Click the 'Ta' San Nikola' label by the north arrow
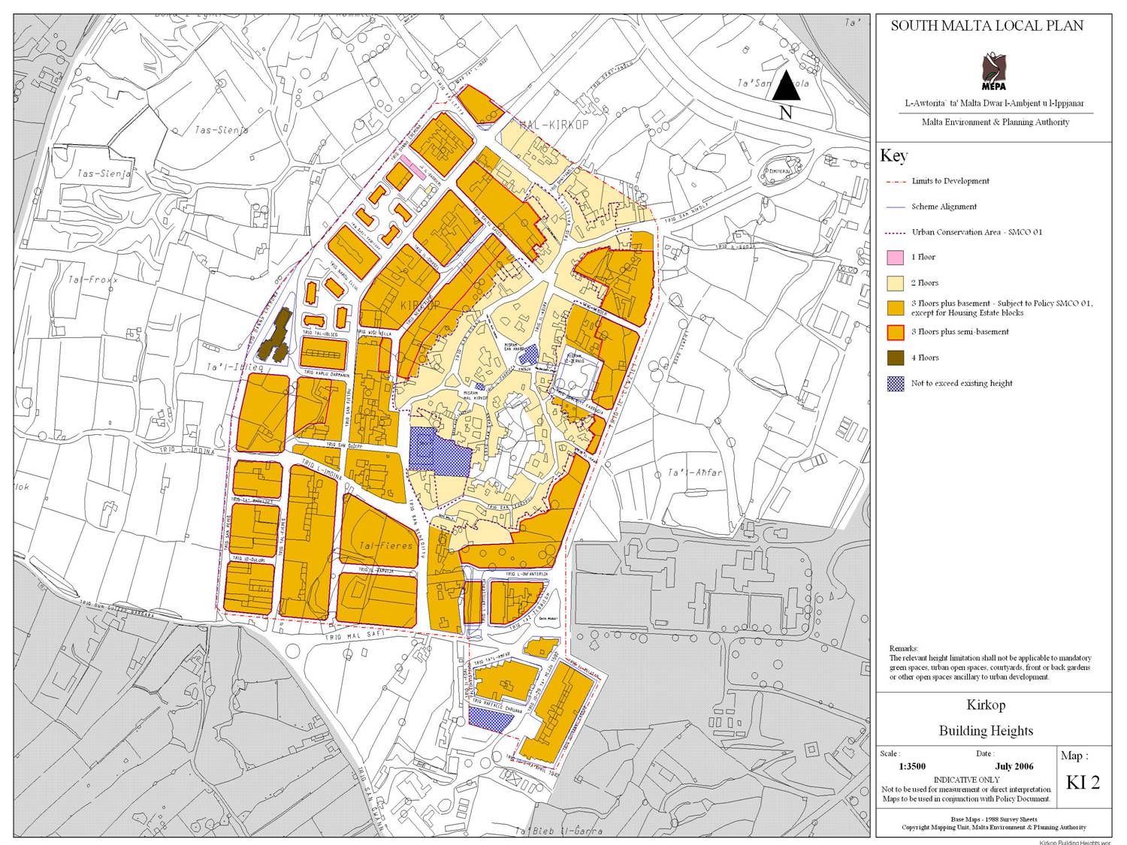Viewport: 1127px width, 845px height. pos(773,83)
